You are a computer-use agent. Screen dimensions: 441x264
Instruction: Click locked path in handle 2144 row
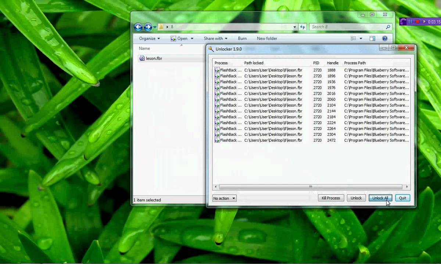pyautogui.click(x=273, y=111)
